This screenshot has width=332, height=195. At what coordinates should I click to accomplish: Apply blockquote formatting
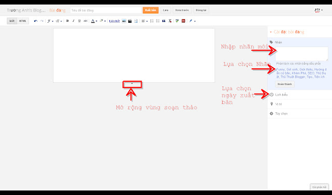(164, 21)
